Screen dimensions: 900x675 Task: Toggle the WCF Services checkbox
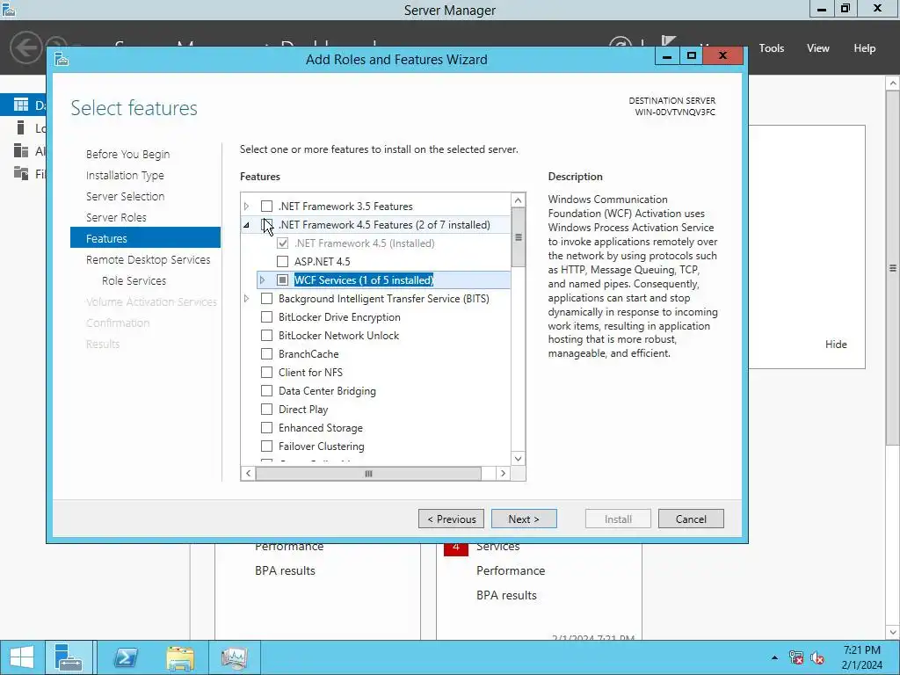click(x=282, y=280)
